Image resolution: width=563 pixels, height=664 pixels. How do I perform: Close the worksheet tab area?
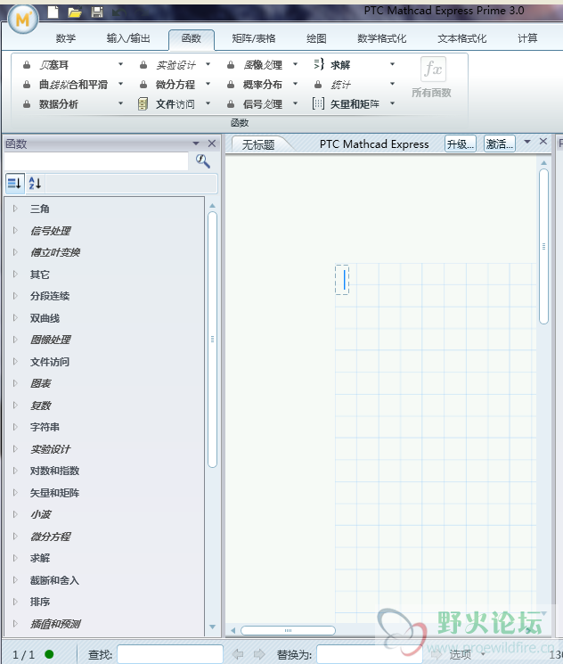543,141
